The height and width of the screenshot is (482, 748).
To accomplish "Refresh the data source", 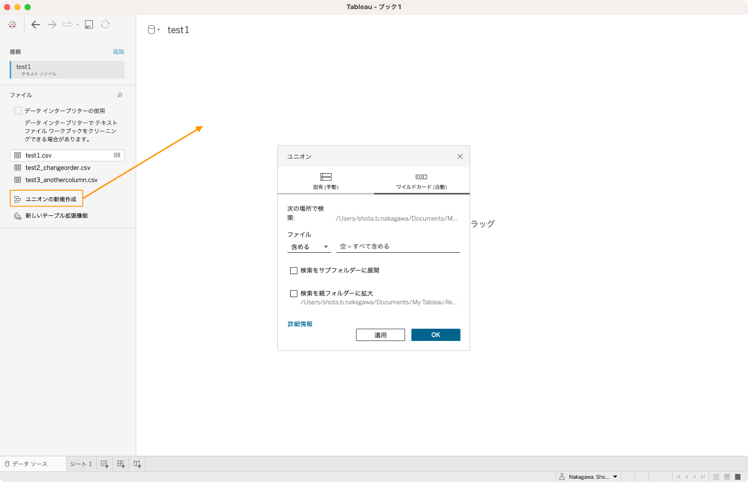I will tap(105, 25).
